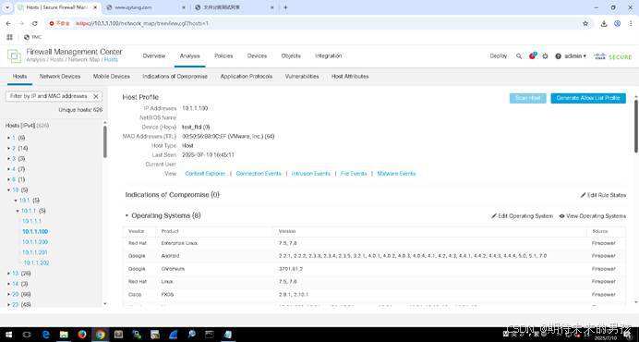Select host 10.1.1.1 in the tree
Screen dimensions: 639x342
(31, 221)
